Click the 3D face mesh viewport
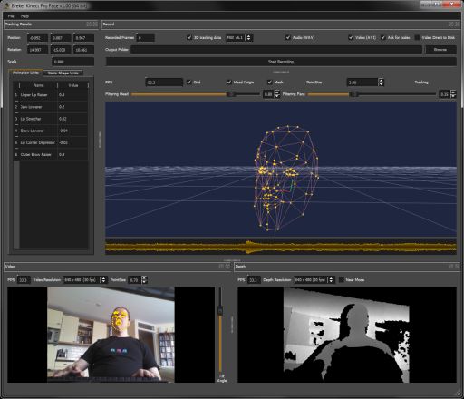Screen dimensions: 464x399 (x=281, y=170)
